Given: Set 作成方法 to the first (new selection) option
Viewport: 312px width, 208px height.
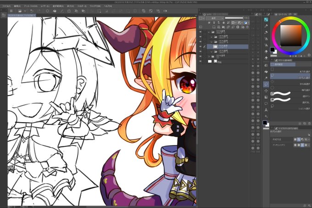Looking at the screenshot, I should click(x=295, y=140).
